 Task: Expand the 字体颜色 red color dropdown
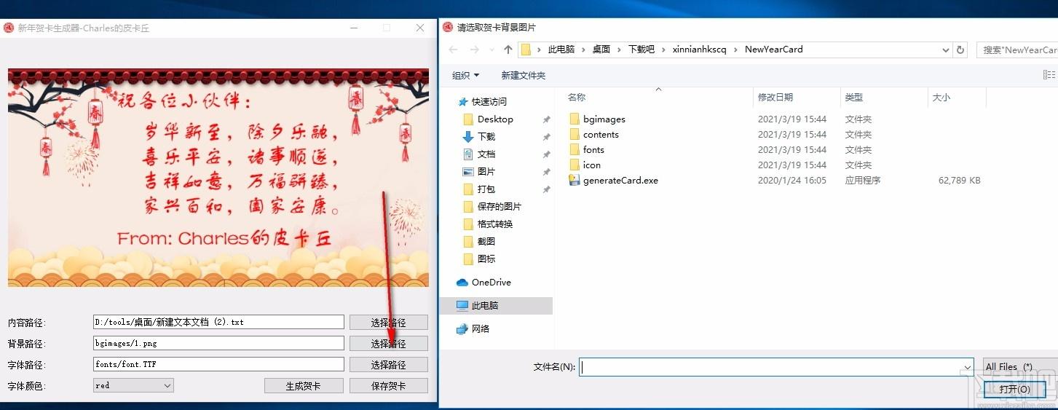167,386
